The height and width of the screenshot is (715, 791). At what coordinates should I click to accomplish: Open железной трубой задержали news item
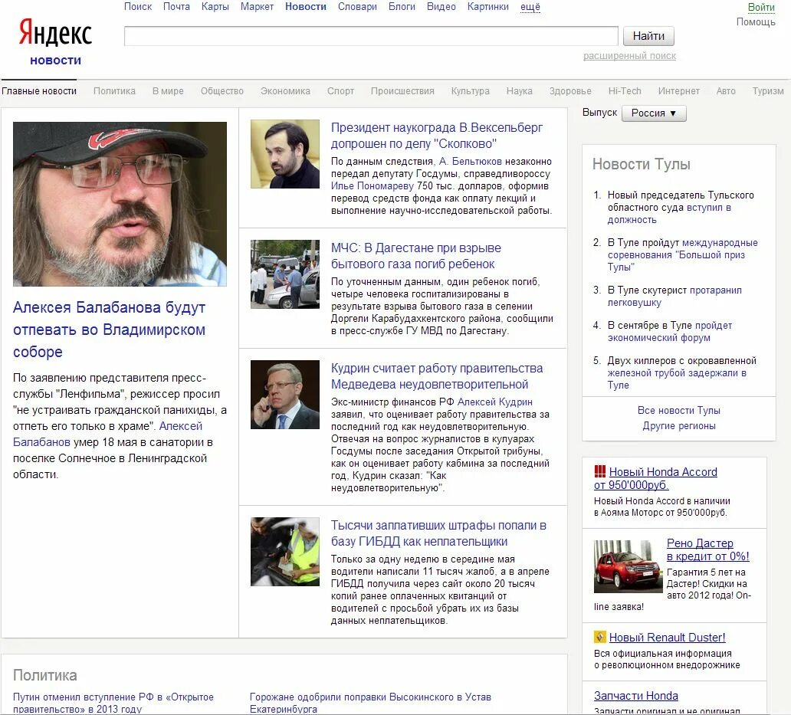click(x=682, y=373)
